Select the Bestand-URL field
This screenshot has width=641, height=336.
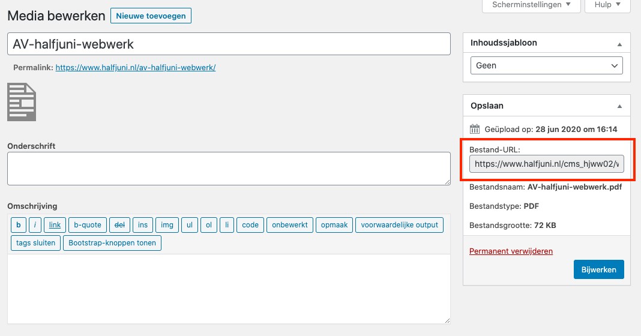click(547, 164)
